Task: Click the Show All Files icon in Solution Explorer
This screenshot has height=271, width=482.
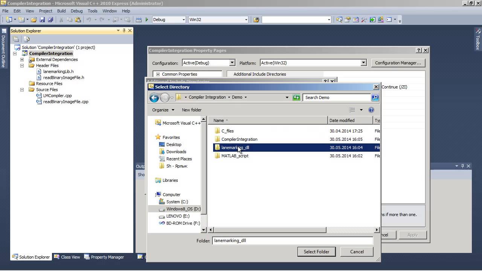Action: (x=26, y=39)
